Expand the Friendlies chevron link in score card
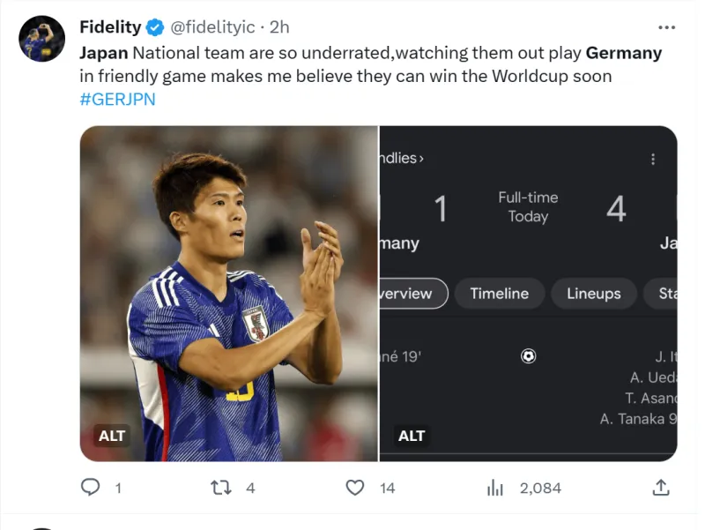Image resolution: width=705 pixels, height=530 pixels. 402,159
